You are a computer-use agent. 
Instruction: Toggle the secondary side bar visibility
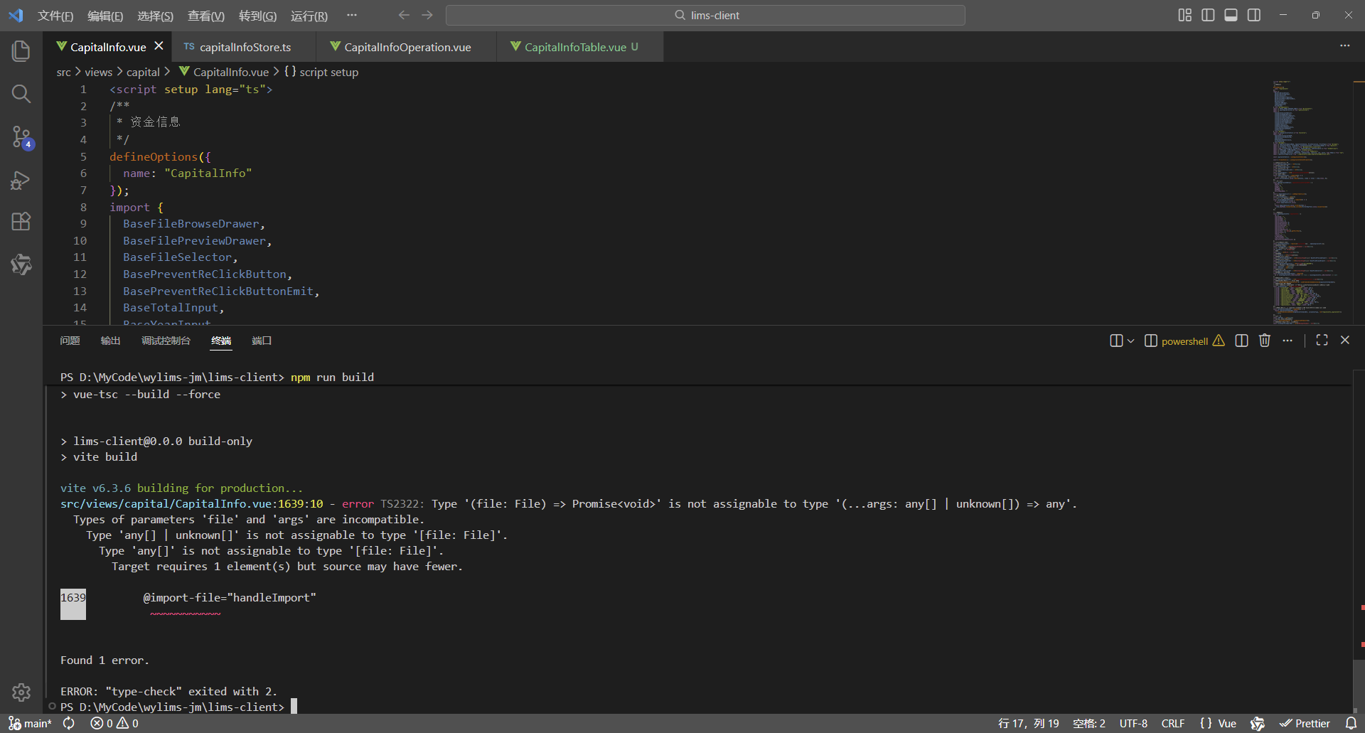pos(1254,15)
